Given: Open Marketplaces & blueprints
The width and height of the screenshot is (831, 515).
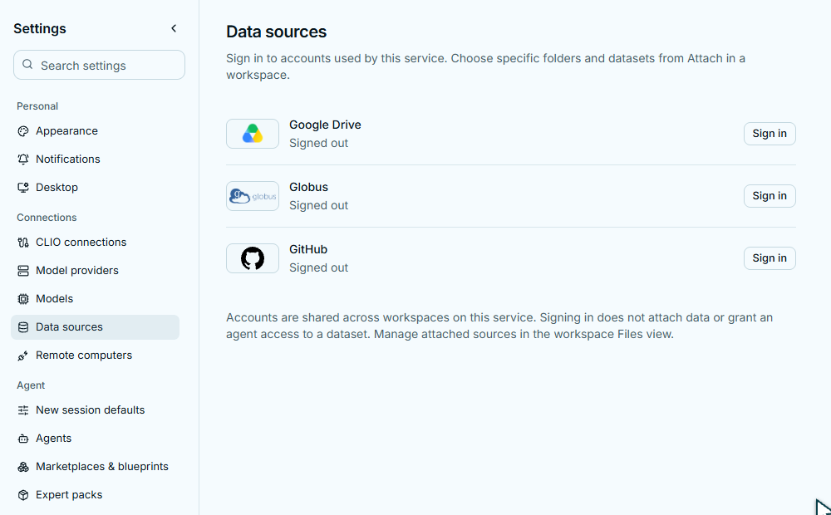Looking at the screenshot, I should tap(96, 467).
